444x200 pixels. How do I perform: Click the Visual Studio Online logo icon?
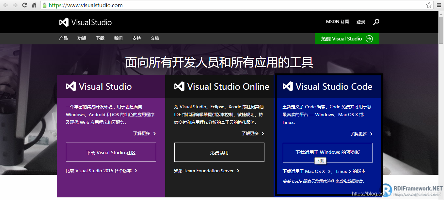(179, 86)
